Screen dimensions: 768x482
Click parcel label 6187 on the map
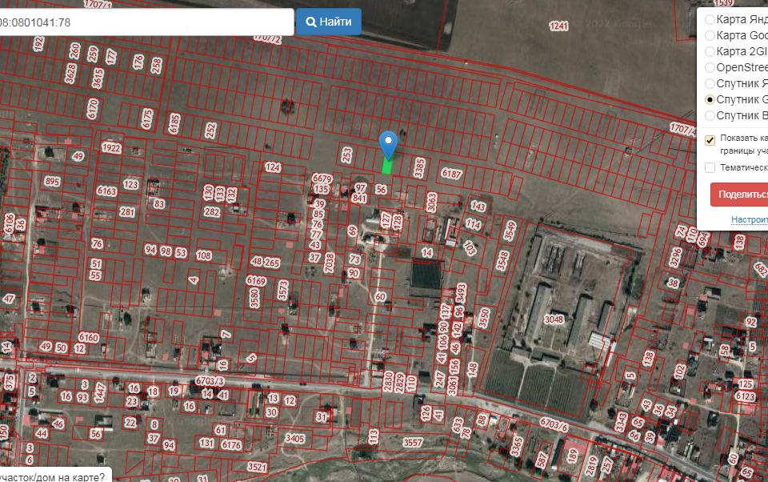(451, 174)
